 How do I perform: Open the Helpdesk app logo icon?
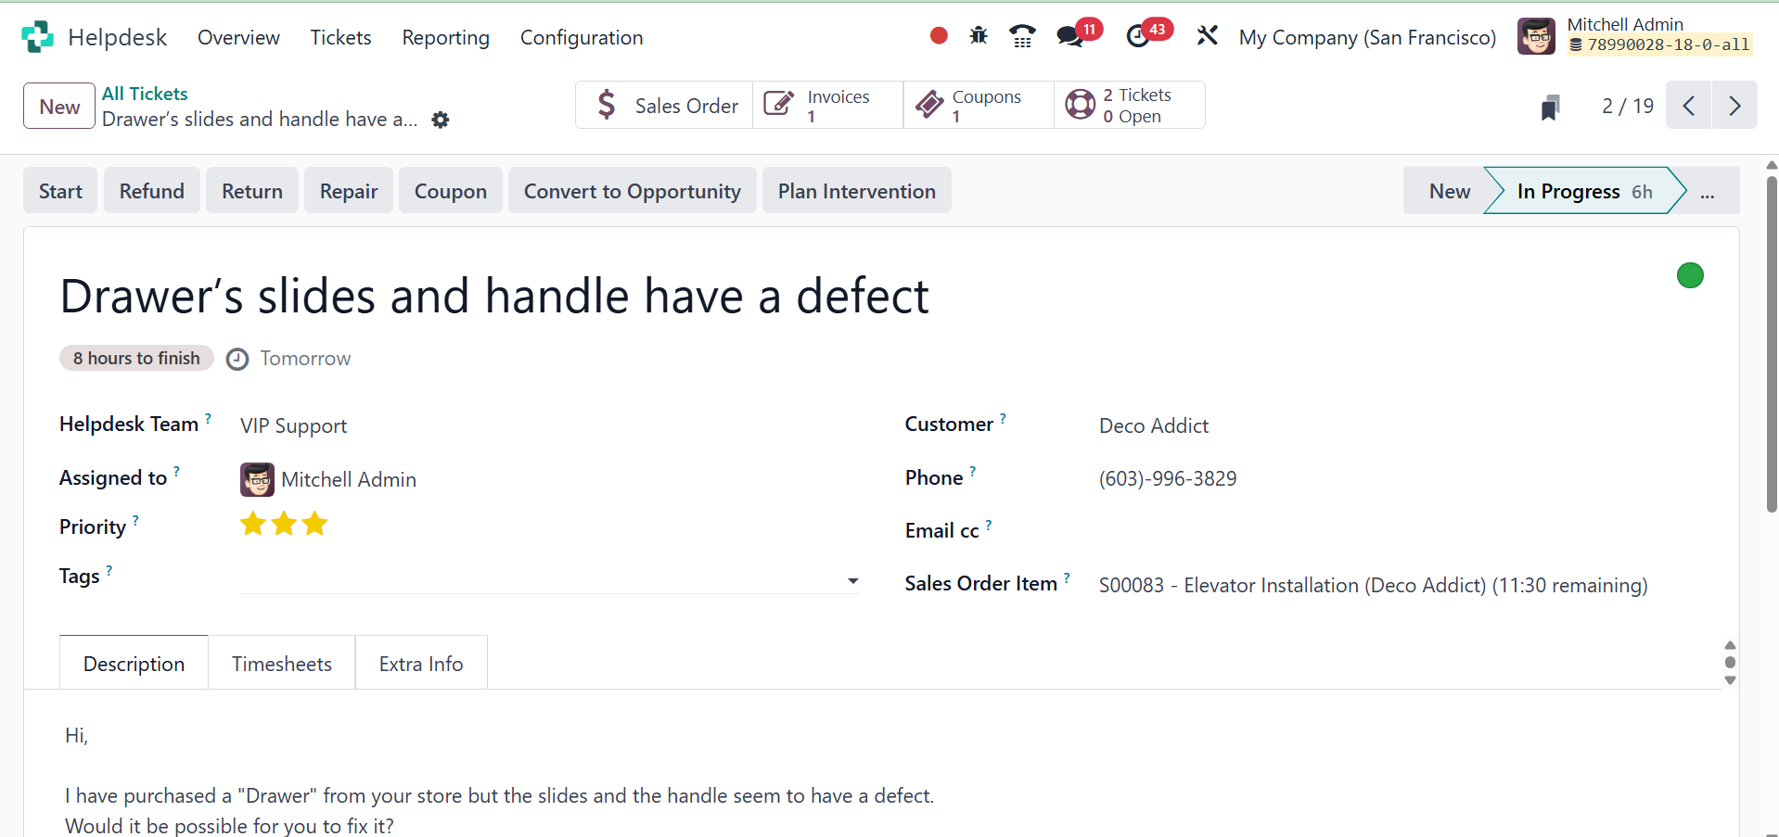tap(37, 37)
